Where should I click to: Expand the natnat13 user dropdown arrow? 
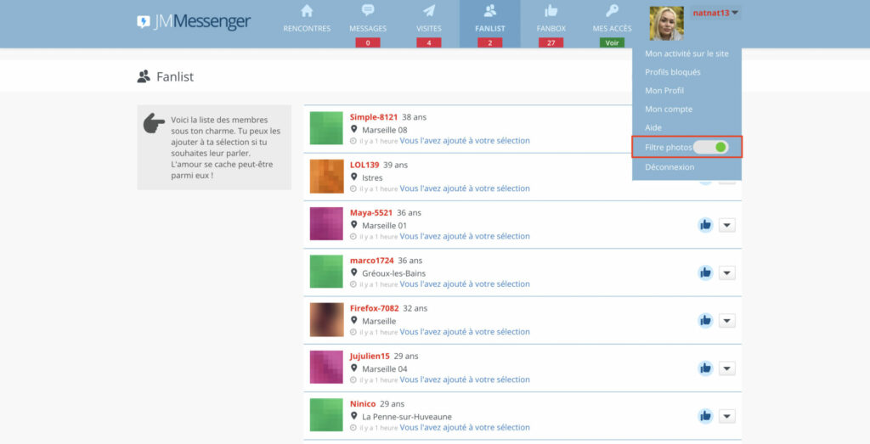(735, 13)
